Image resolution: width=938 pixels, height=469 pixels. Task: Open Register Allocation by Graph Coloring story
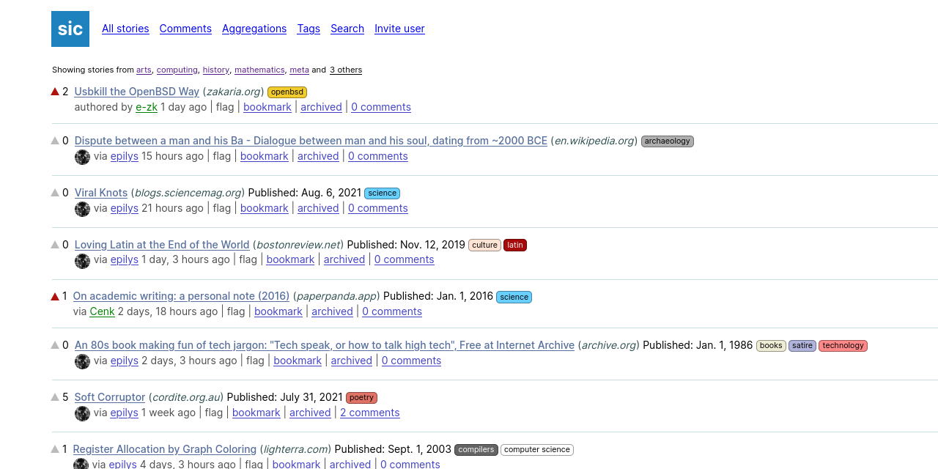165,449
